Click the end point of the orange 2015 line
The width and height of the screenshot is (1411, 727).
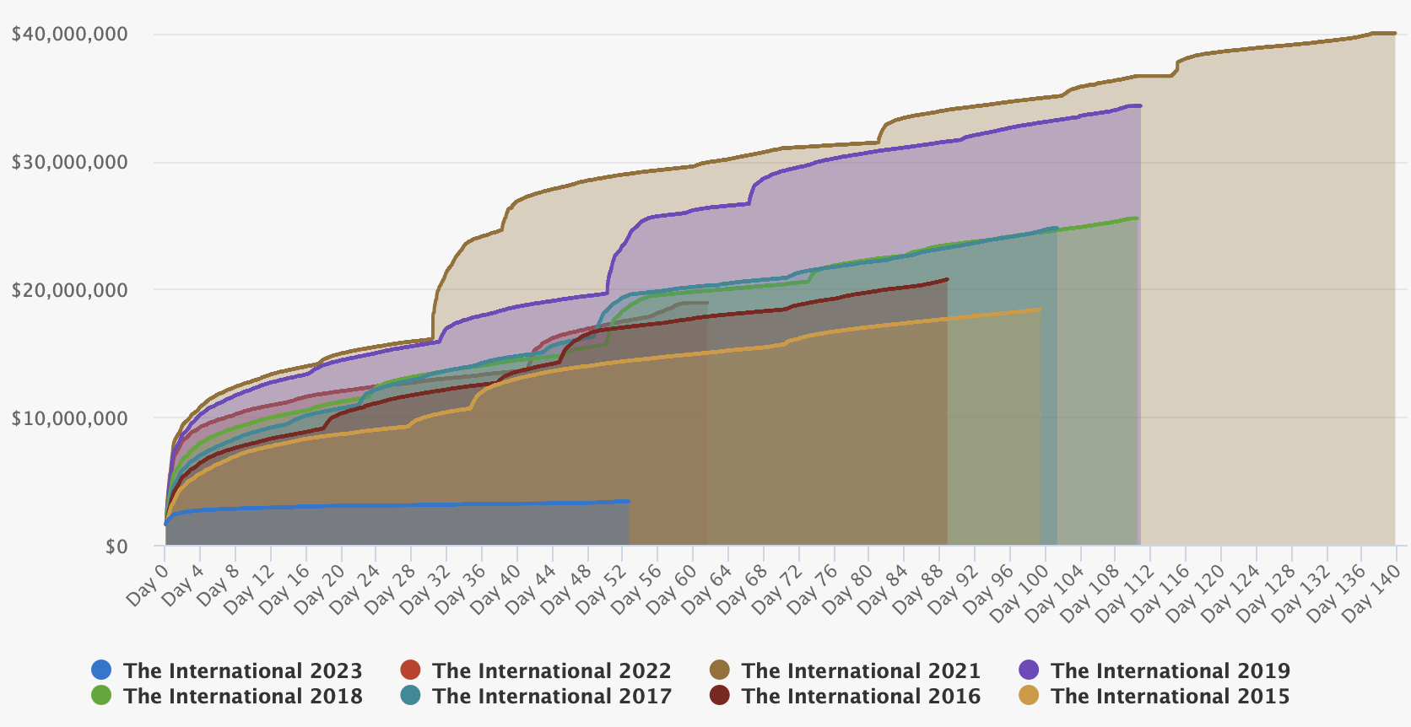1040,310
